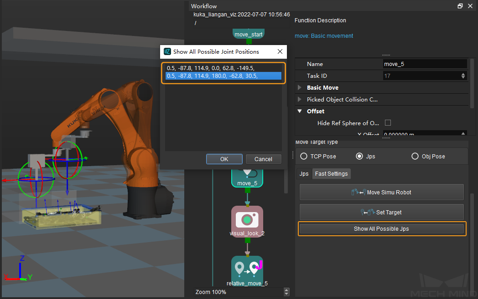Click the Function Description heading

320,20
